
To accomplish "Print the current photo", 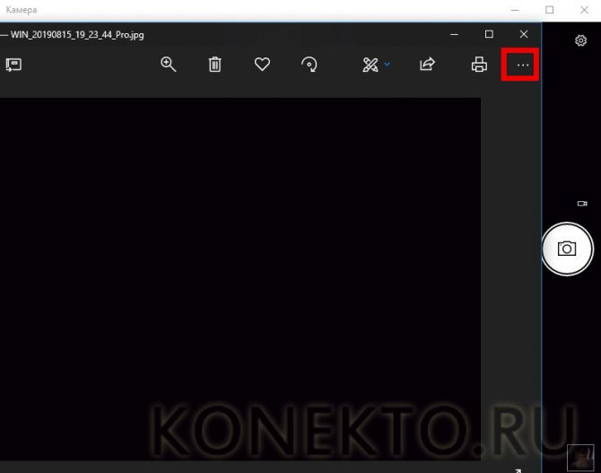I will [479, 65].
